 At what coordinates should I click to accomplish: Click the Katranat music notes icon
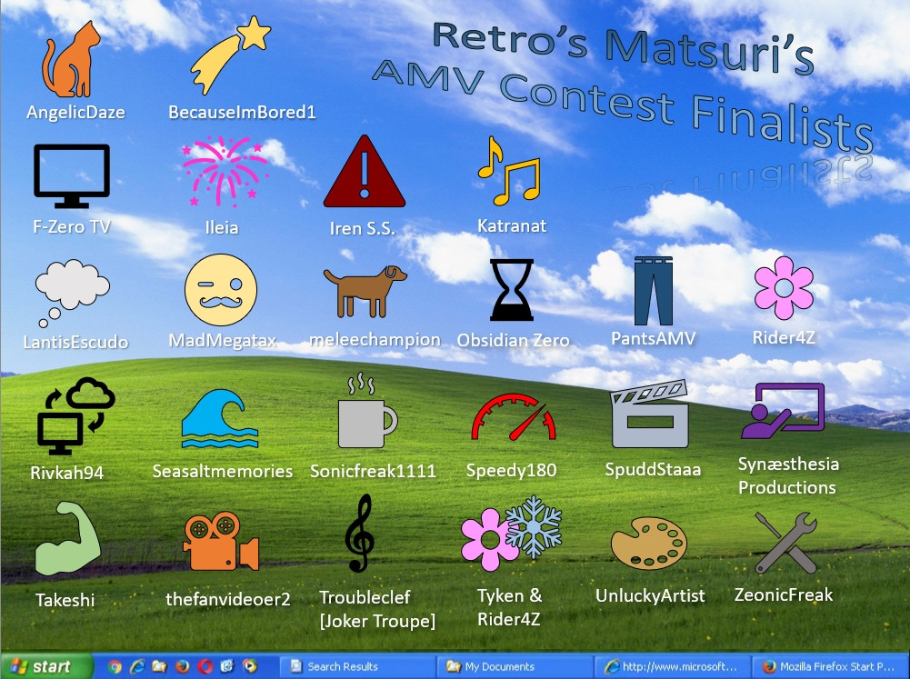pyautogui.click(x=509, y=171)
